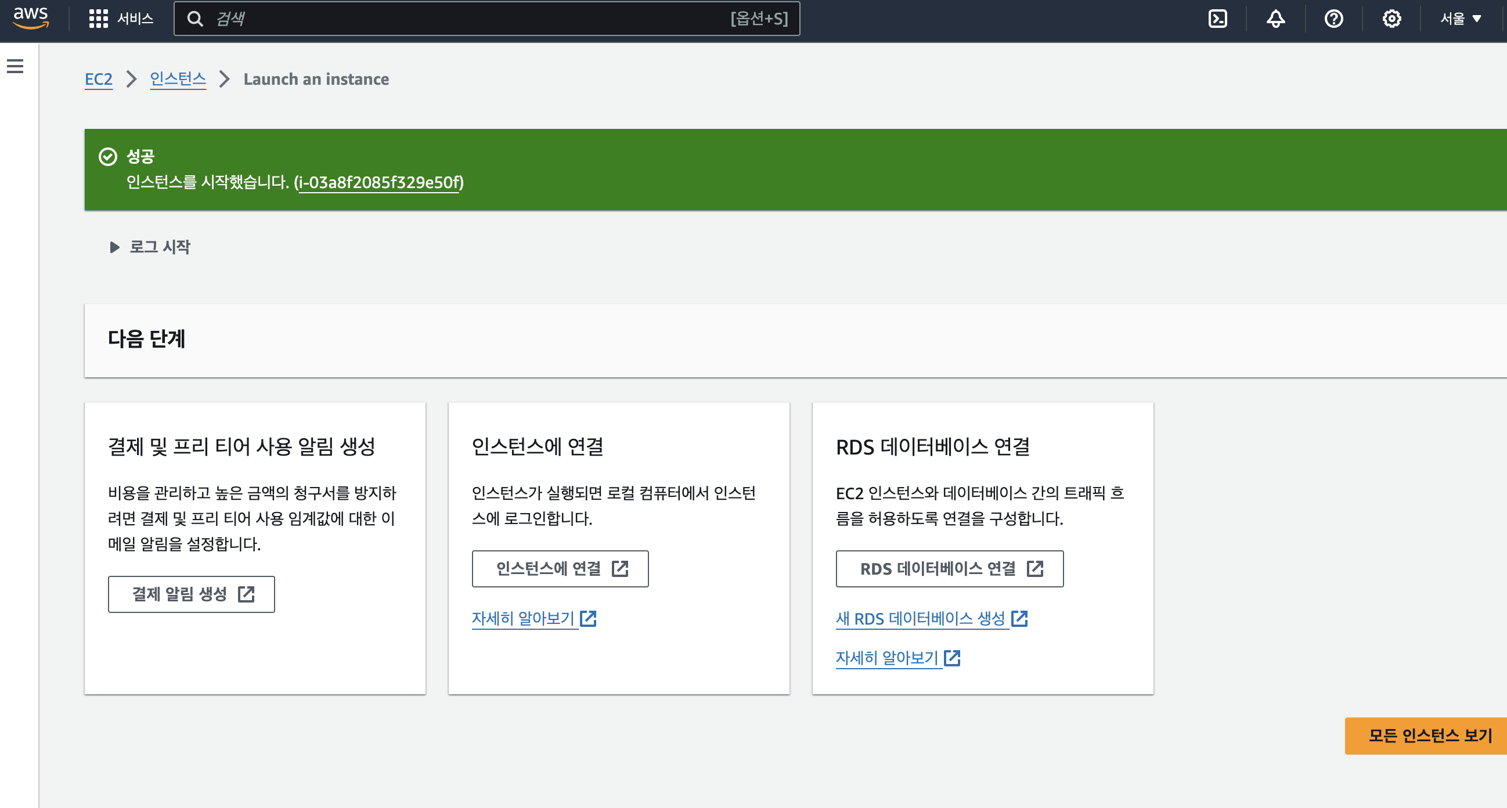Click the 인스턴스에 연결 button

[560, 568]
